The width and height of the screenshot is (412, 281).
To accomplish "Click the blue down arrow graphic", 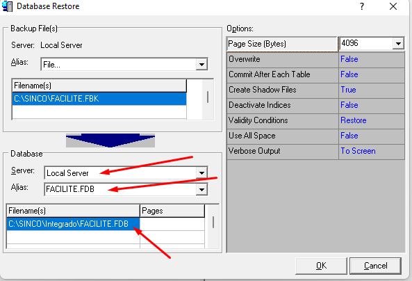I will click(x=110, y=140).
